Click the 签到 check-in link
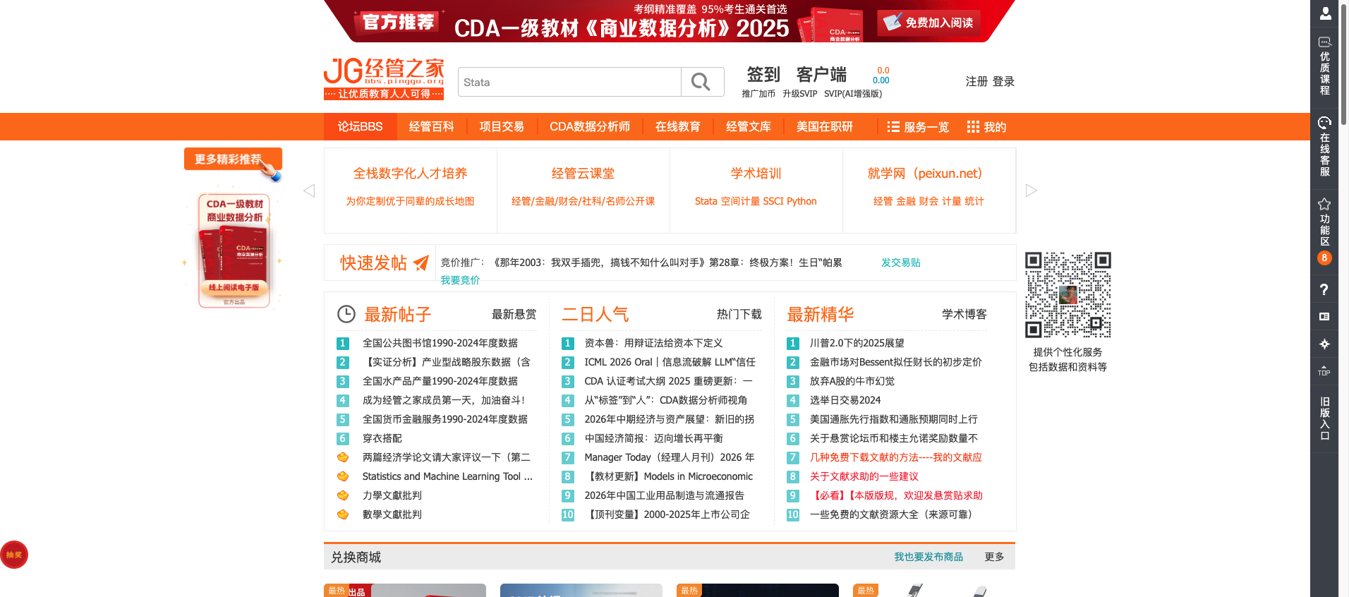The width and height of the screenshot is (1349, 597). click(763, 74)
